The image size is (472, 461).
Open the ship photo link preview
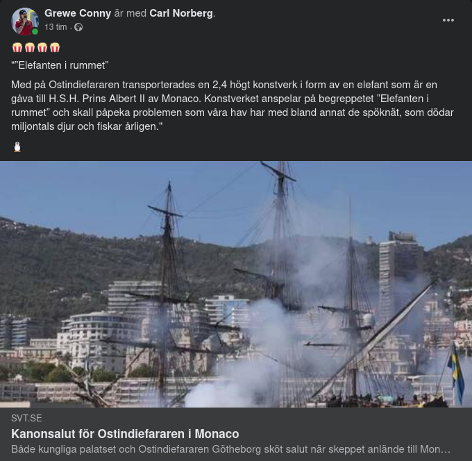tap(236, 284)
